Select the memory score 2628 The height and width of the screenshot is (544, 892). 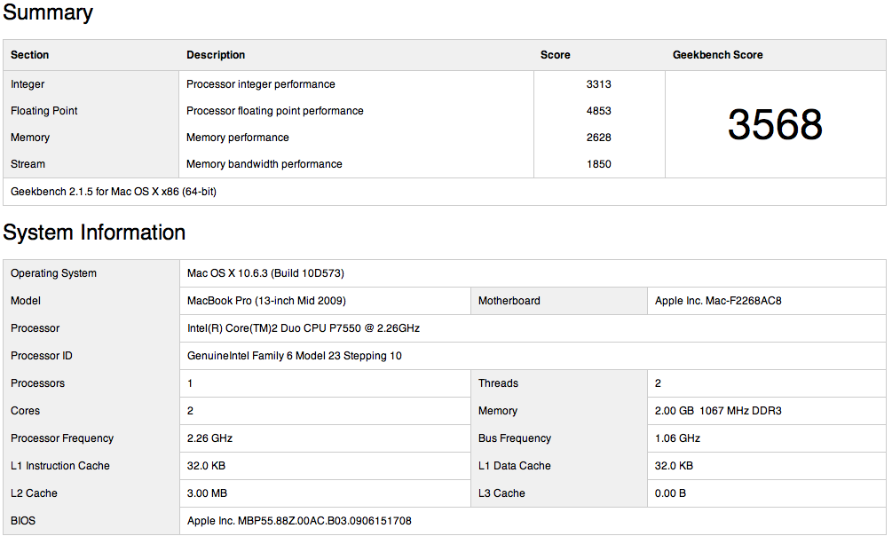point(598,138)
